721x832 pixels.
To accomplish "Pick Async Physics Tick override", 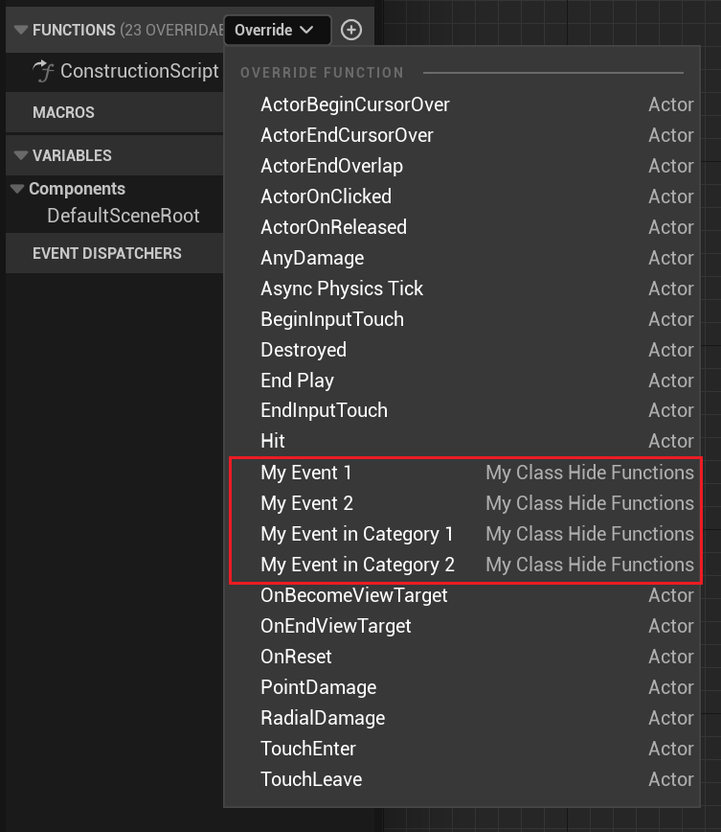I will [x=341, y=289].
